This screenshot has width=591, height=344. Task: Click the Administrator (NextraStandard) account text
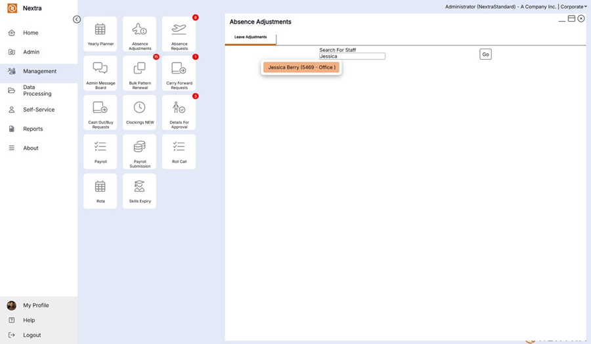click(479, 7)
